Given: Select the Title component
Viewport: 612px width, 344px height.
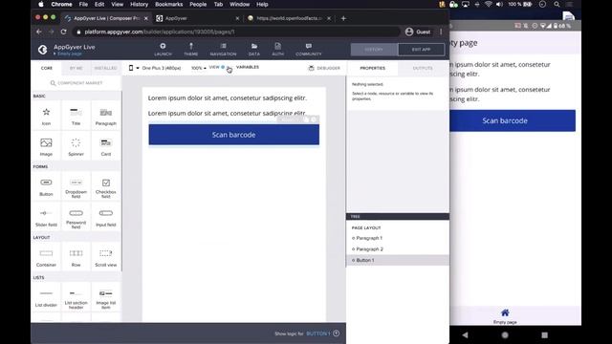Looking at the screenshot, I should tap(76, 117).
